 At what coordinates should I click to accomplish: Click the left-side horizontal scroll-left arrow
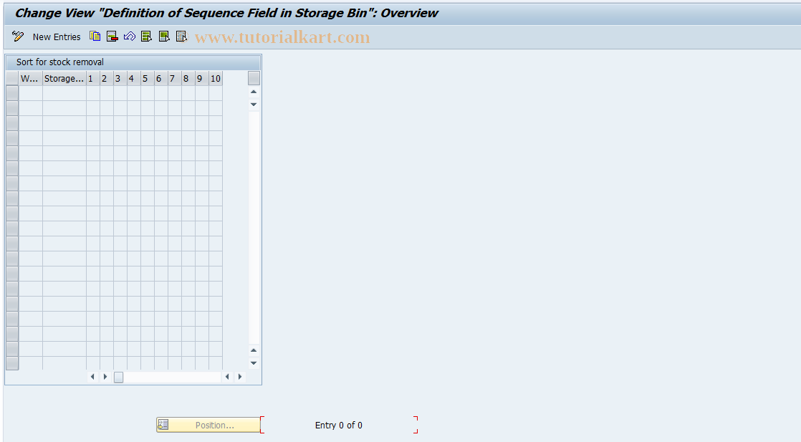[x=92, y=377]
